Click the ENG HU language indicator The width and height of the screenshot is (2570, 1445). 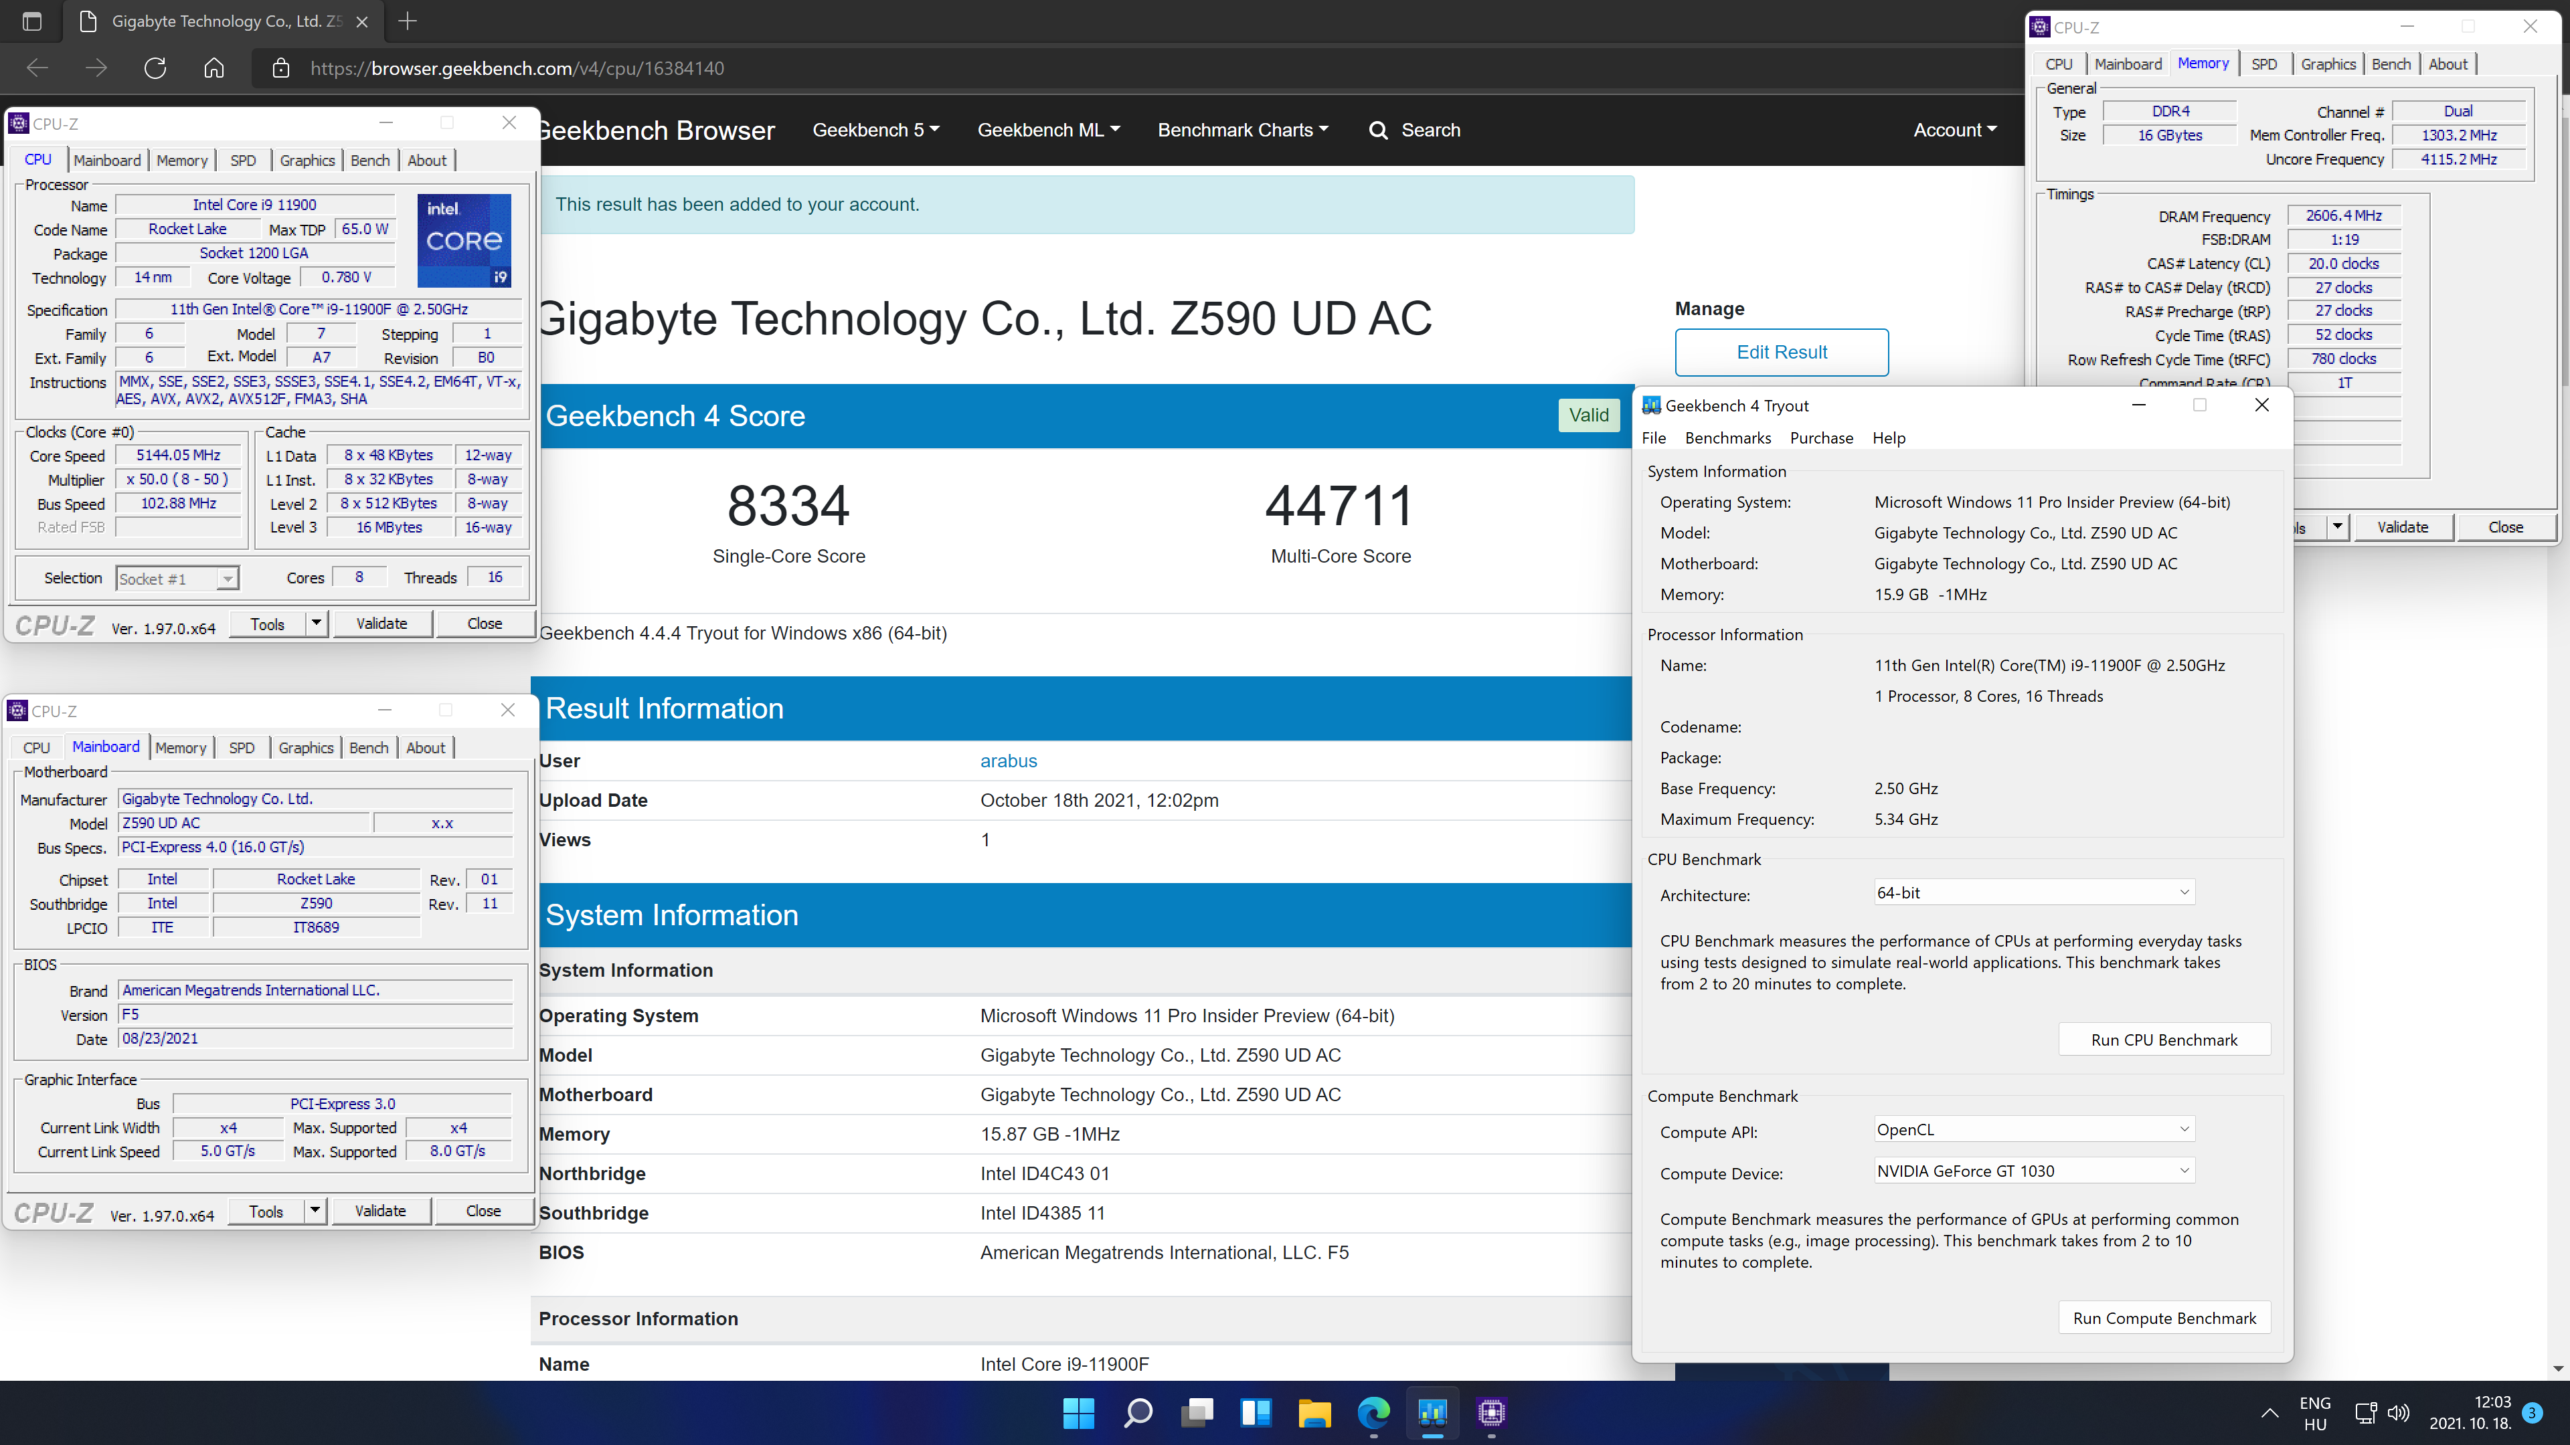(2314, 1413)
